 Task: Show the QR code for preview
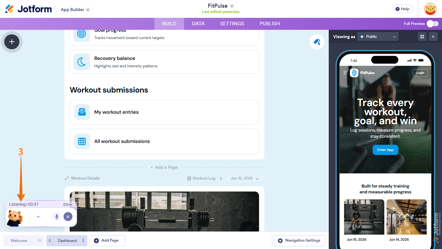pos(422,37)
